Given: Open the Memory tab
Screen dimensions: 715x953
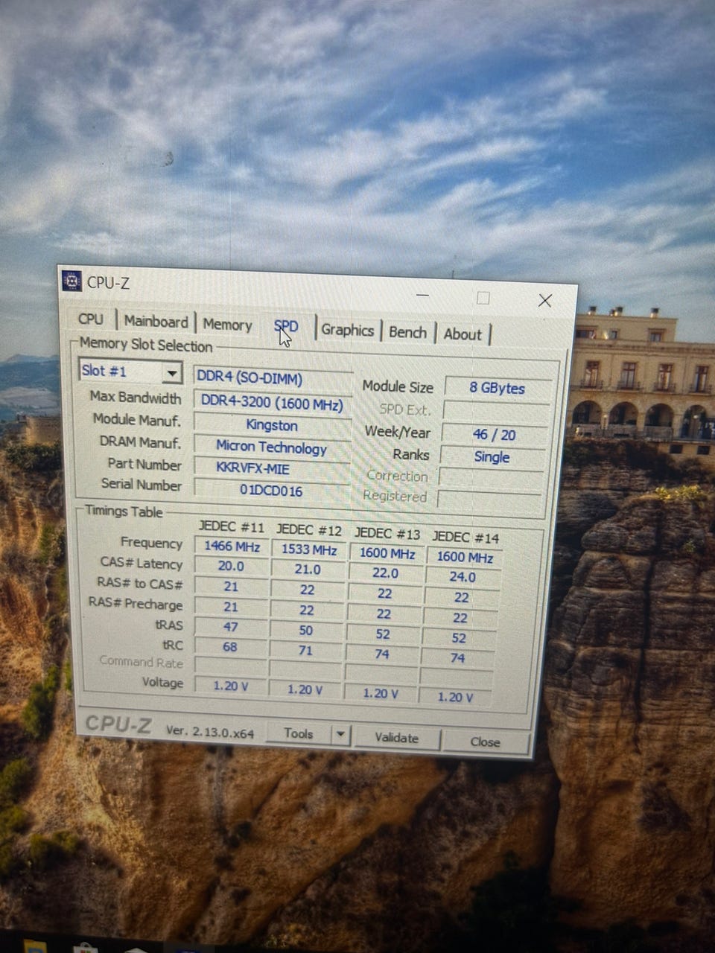Looking at the screenshot, I should pyautogui.click(x=227, y=325).
